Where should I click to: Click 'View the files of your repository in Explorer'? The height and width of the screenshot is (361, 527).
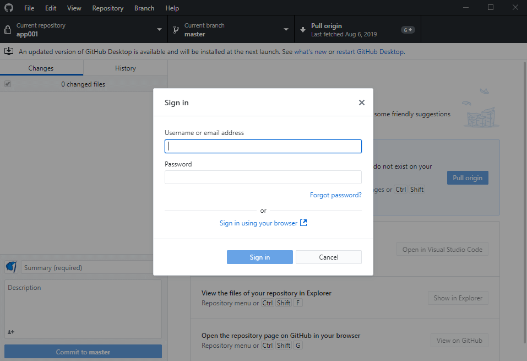[267, 293]
